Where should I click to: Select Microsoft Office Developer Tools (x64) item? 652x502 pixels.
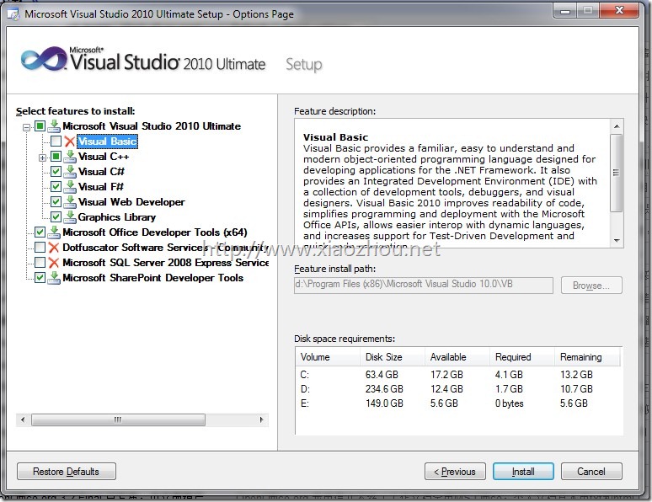155,232
